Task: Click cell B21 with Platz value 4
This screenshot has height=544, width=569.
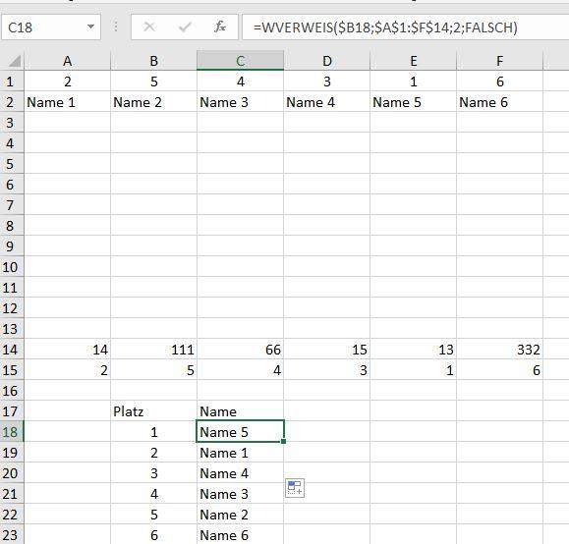Action: pyautogui.click(x=154, y=494)
